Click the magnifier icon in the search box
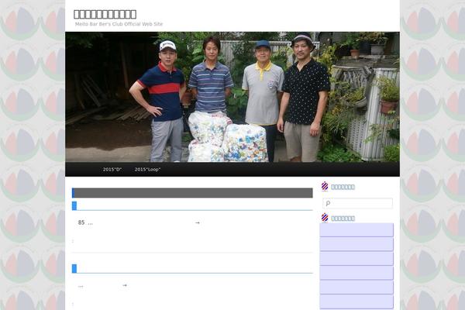The height and width of the screenshot is (310, 465). (x=328, y=203)
